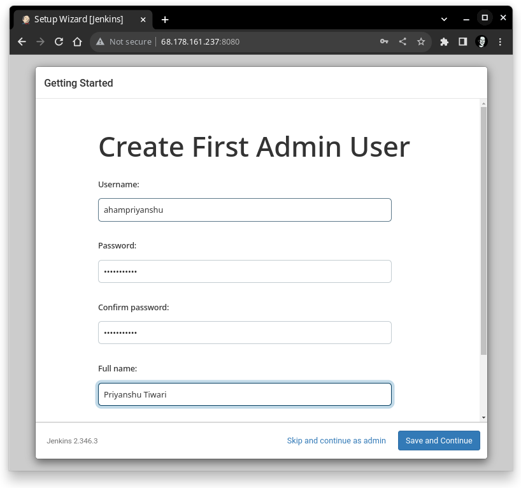Viewport: 521px width, 488px height.
Task: Click the Create First Admin User title
Action: (x=254, y=147)
